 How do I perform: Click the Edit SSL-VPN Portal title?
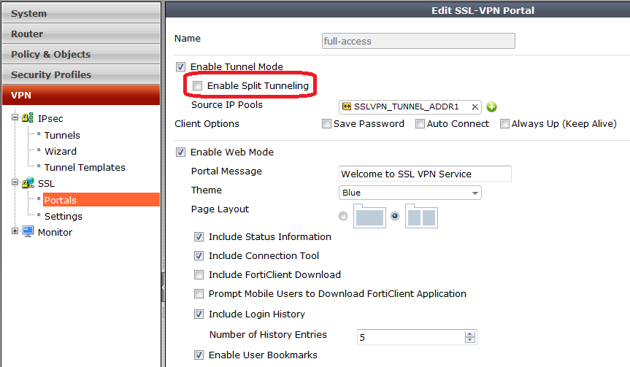pos(483,10)
